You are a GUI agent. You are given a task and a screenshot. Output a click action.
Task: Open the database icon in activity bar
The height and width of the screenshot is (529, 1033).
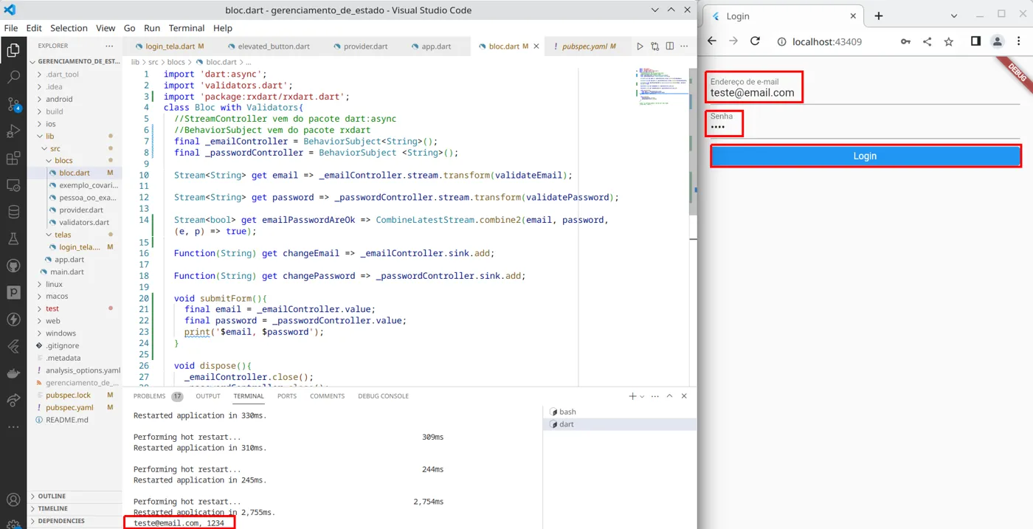click(x=13, y=212)
